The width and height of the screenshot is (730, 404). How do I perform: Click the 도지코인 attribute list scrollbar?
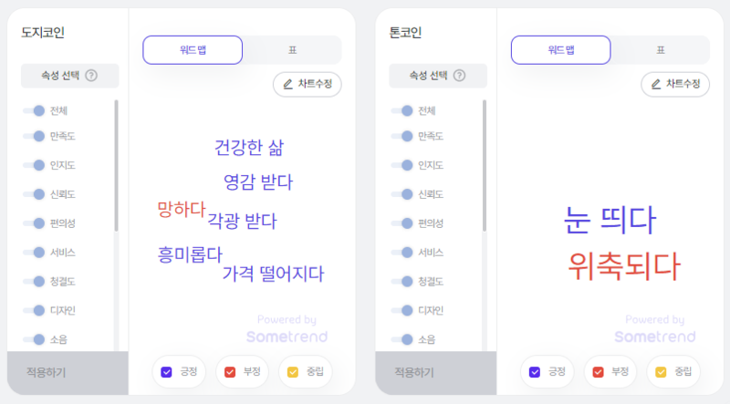[x=116, y=164]
